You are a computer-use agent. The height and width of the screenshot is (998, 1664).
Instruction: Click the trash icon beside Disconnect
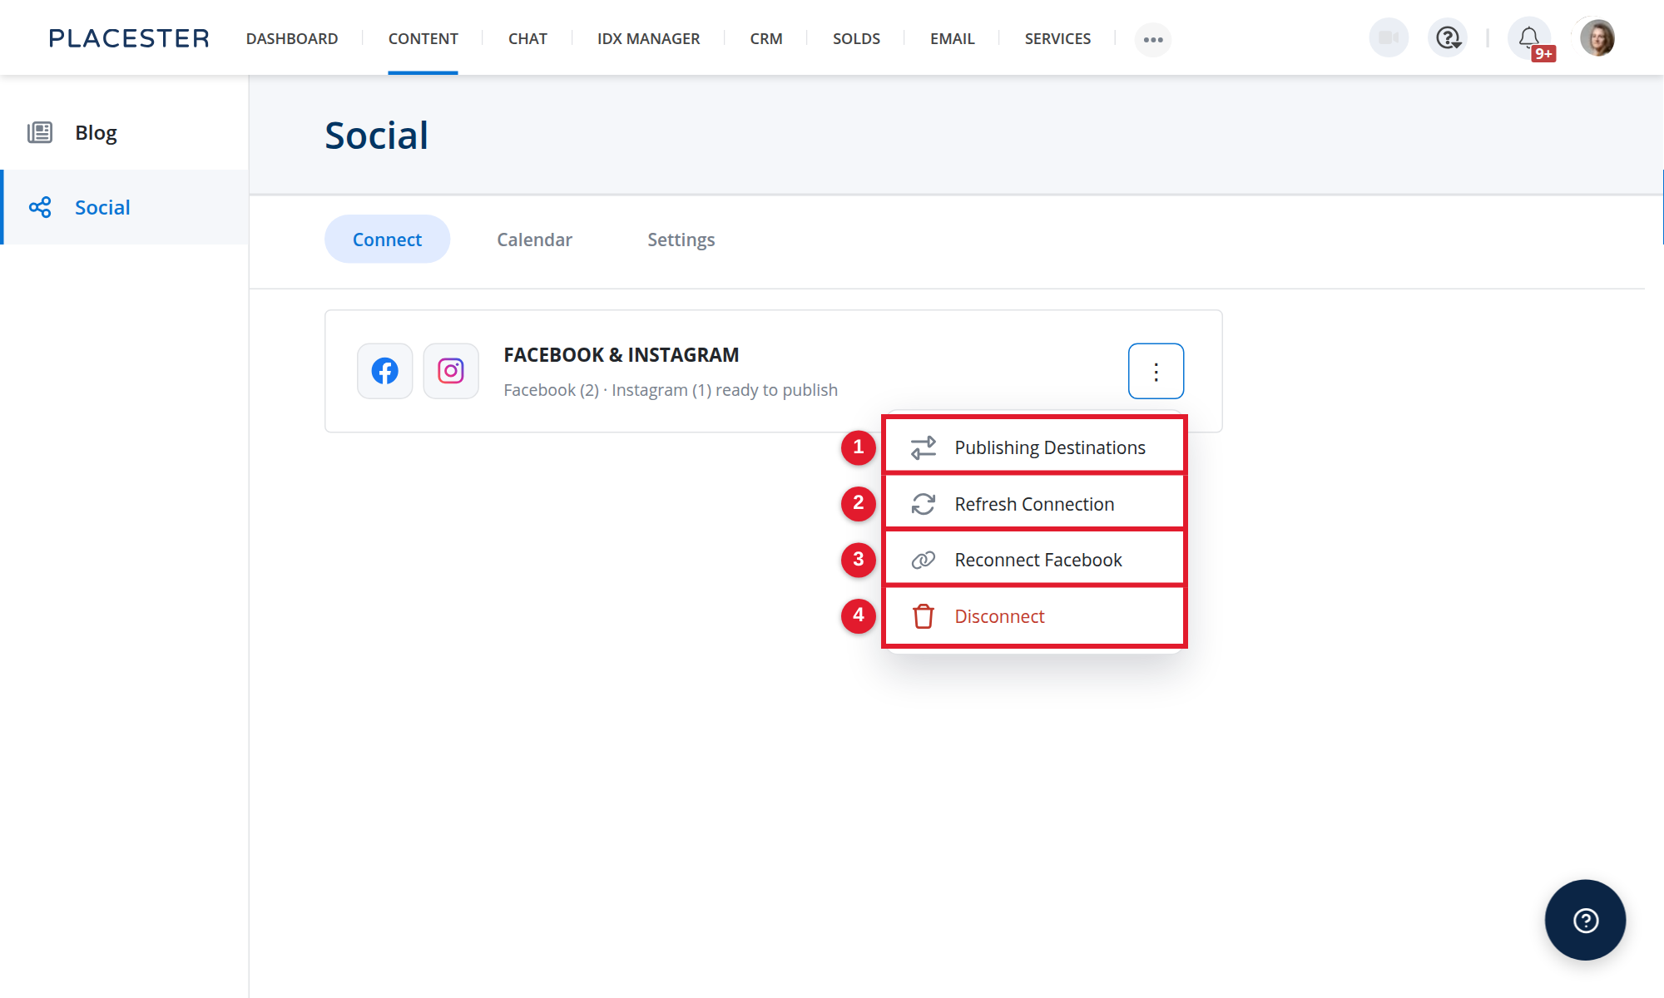(924, 616)
